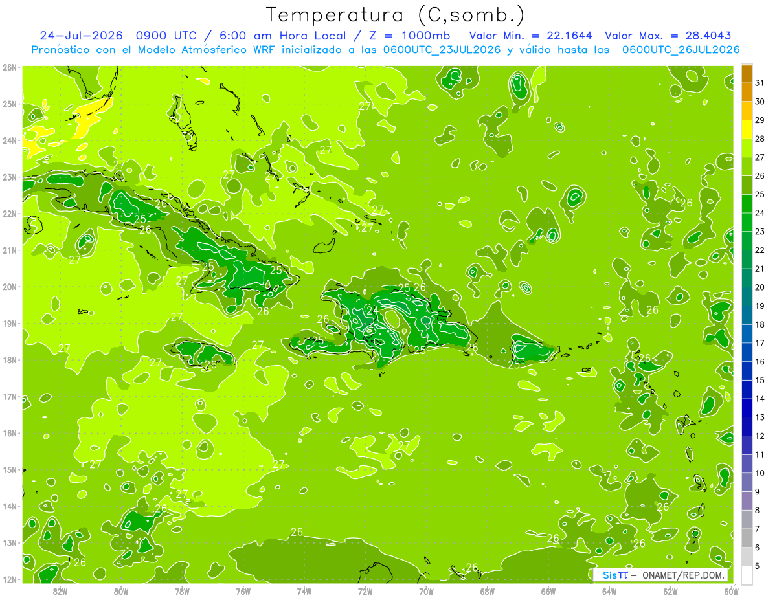
Task: Click '6:00 am Hora Local' text
Action: coord(284,36)
